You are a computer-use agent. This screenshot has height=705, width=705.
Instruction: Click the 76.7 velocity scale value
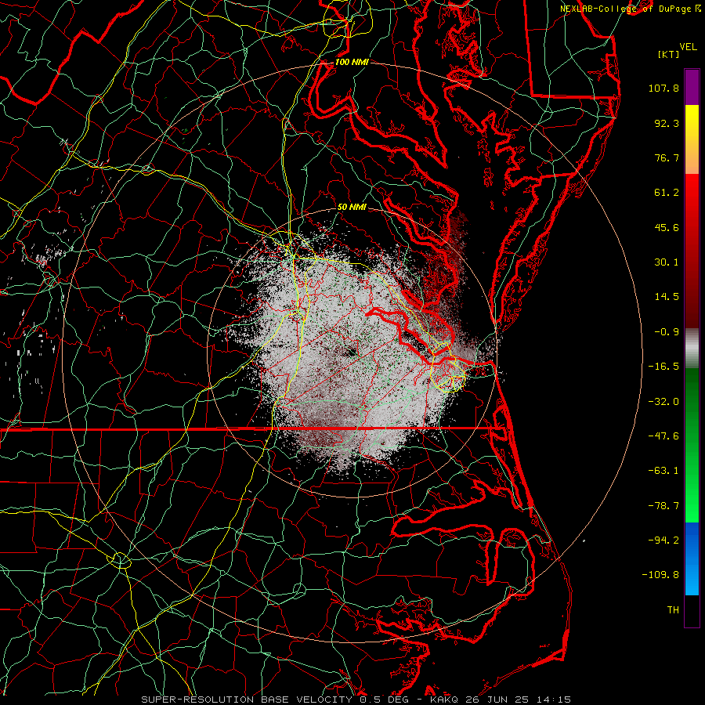(667, 157)
